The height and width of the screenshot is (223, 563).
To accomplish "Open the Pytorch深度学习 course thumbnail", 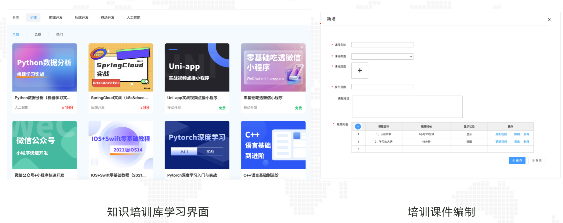I will pos(197,145).
